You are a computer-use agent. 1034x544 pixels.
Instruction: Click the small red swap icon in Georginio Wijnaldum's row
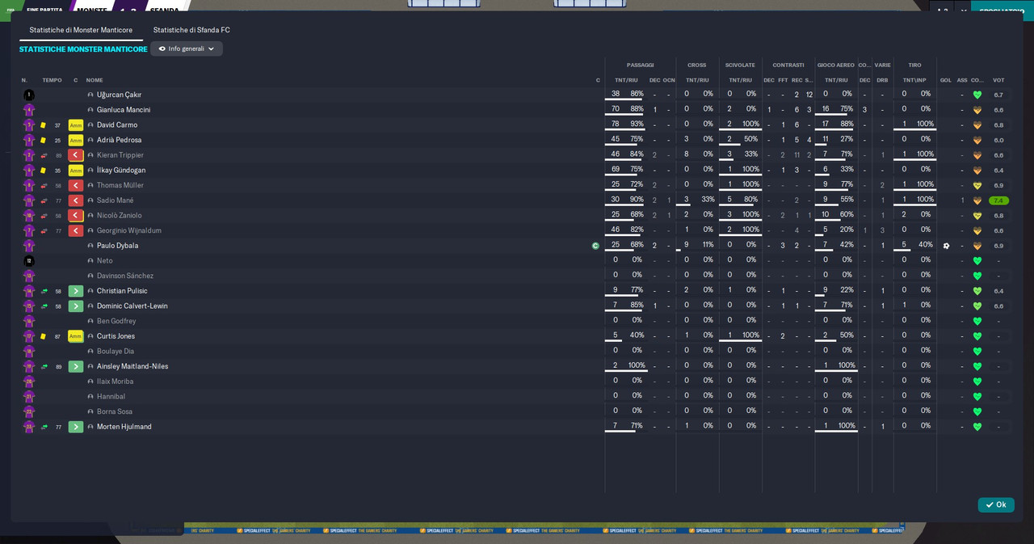tap(44, 231)
